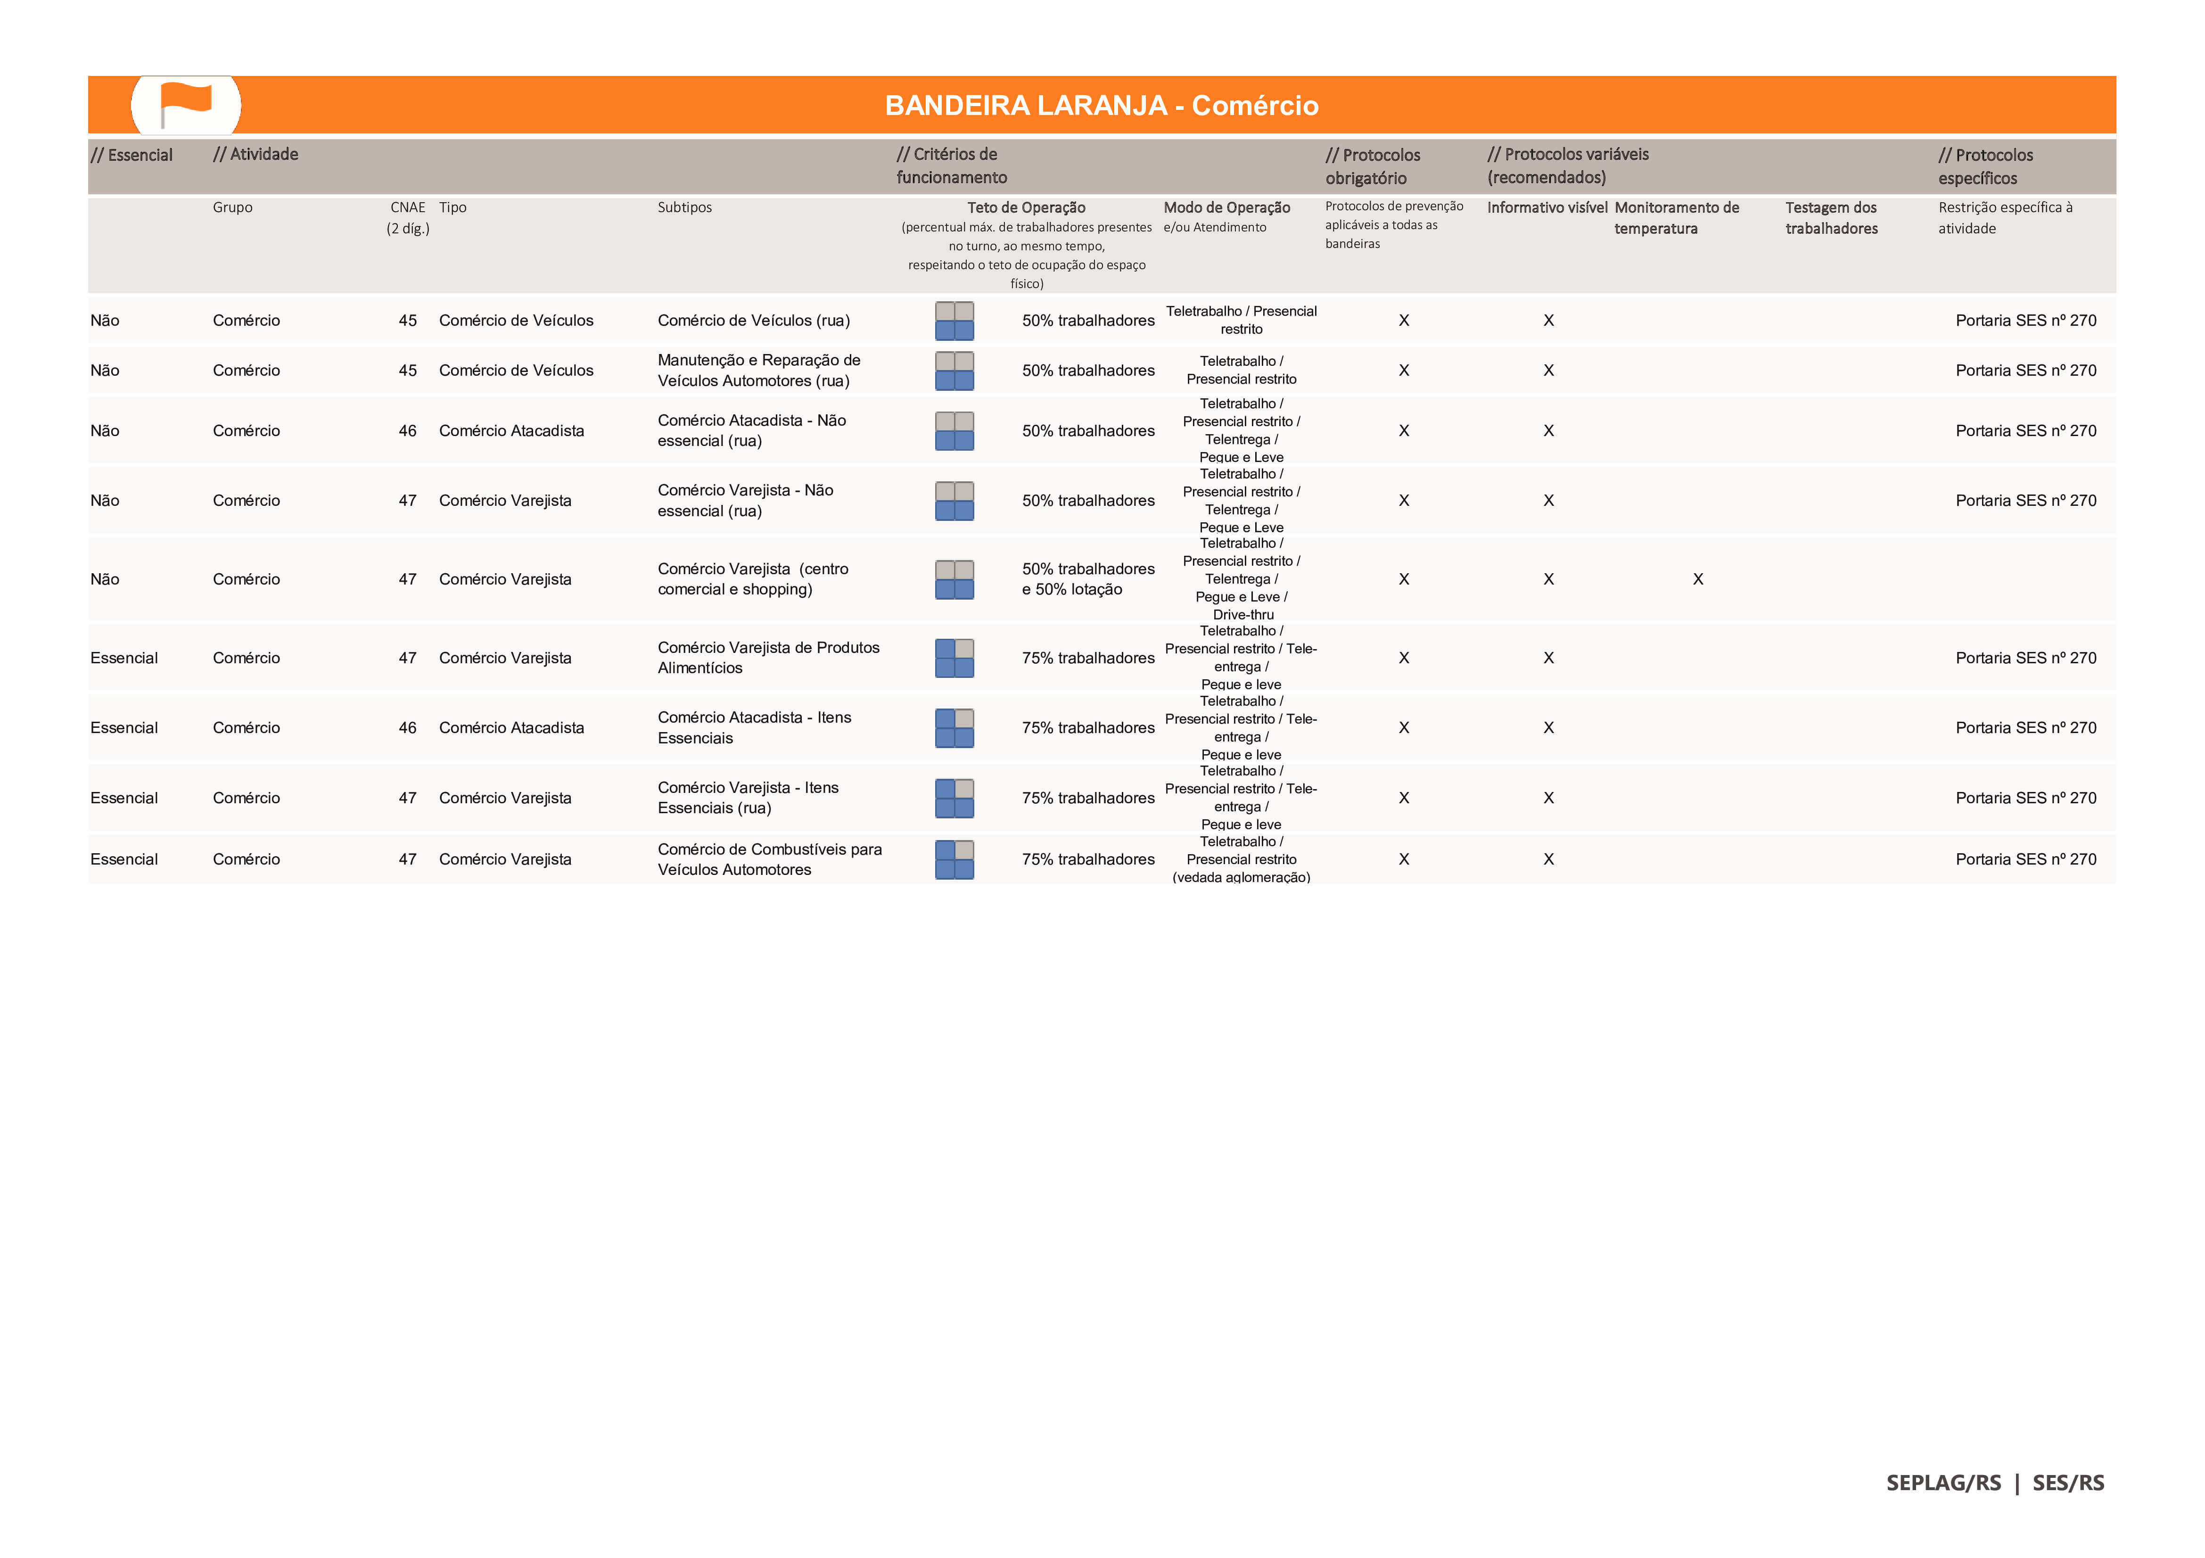Click Informativo visível X for Combustíveis row
The width and height of the screenshot is (2205, 1558).
click(1548, 860)
